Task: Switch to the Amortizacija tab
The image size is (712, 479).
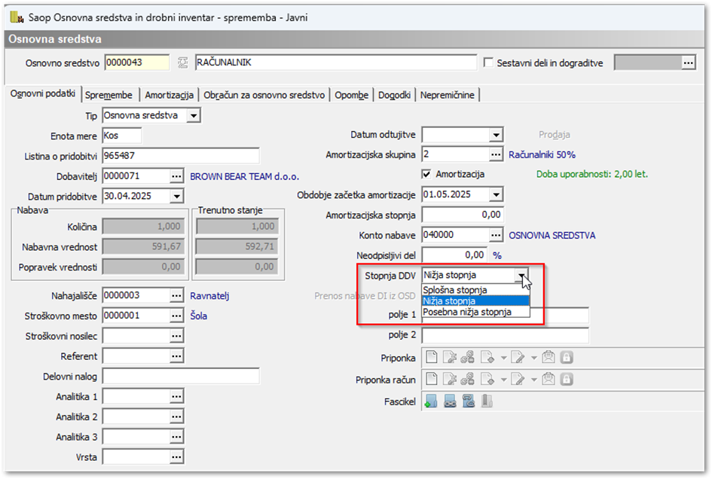Action: (170, 95)
